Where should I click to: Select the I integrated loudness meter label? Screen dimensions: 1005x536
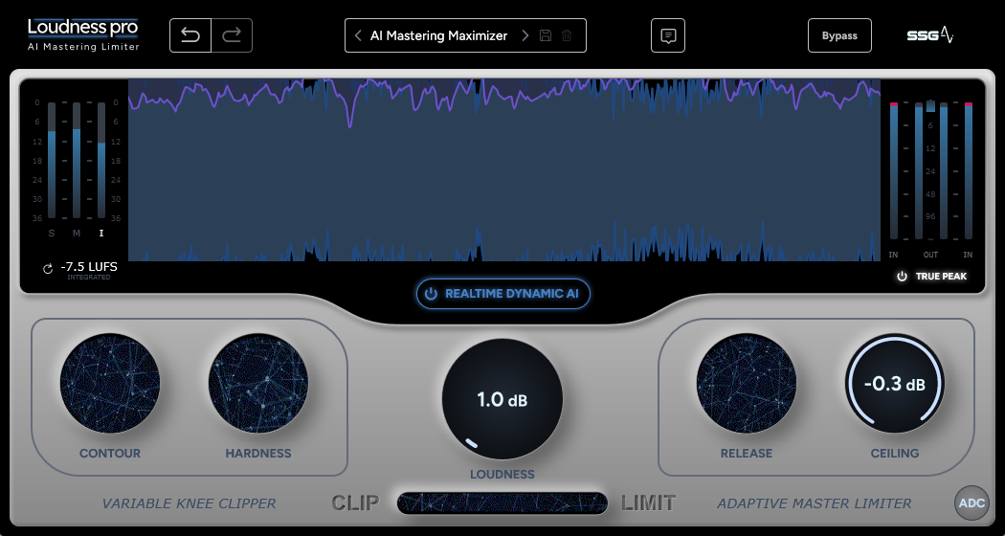tap(101, 234)
